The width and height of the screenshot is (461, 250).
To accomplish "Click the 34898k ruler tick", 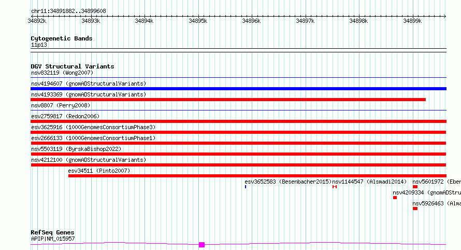I will coord(358,21).
